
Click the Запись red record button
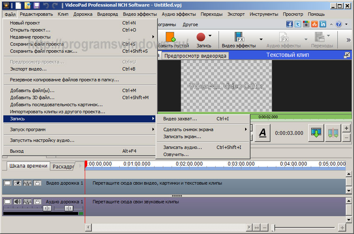[x=201, y=37]
